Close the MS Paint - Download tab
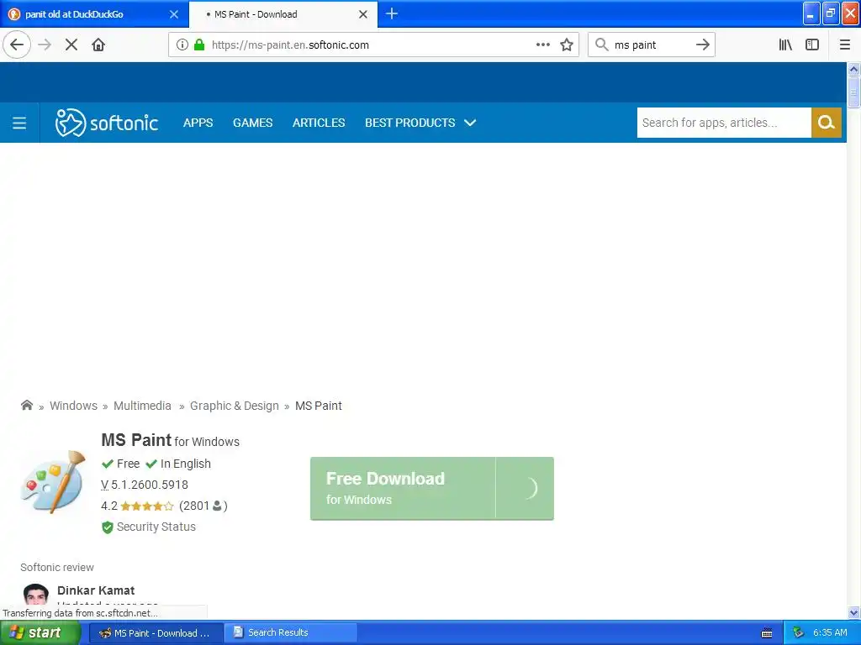The height and width of the screenshot is (645, 861). (x=363, y=14)
